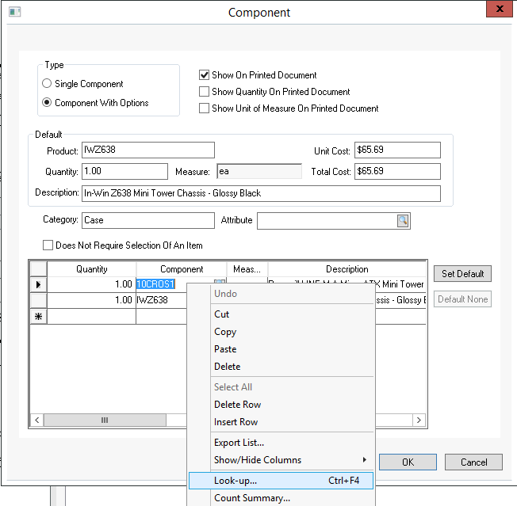Click the grid's left scroll arrow
The height and width of the screenshot is (506, 517).
click(36, 420)
